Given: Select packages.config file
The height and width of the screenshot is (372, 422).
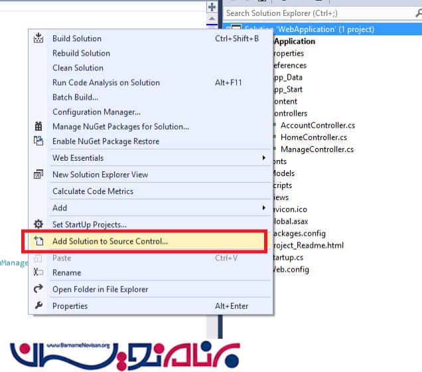Looking at the screenshot, I should (x=299, y=233).
